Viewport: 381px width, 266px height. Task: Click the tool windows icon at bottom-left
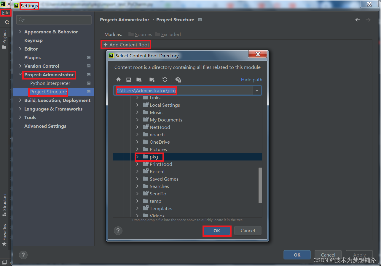[x=4, y=262]
